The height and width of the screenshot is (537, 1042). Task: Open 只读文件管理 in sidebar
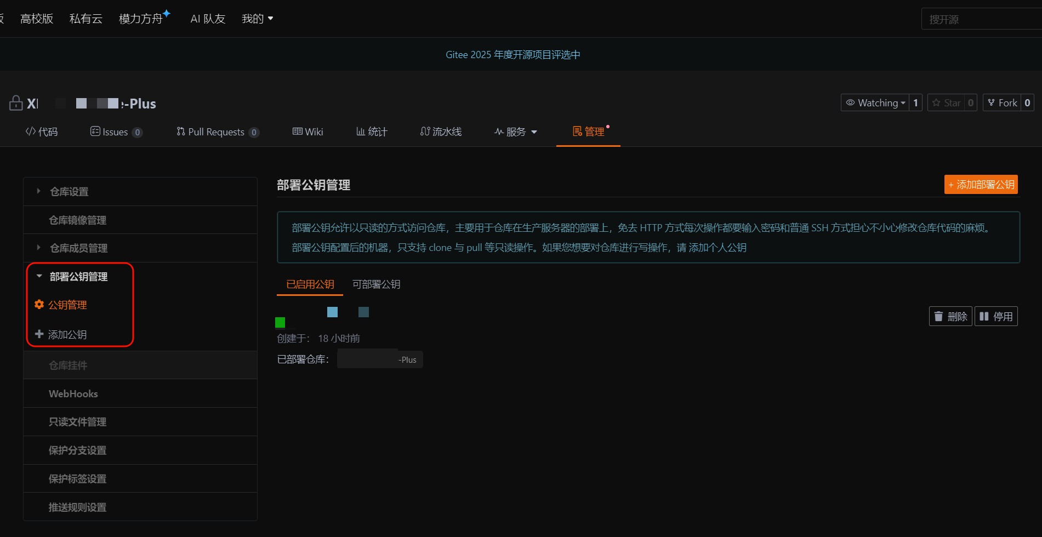tap(140, 422)
